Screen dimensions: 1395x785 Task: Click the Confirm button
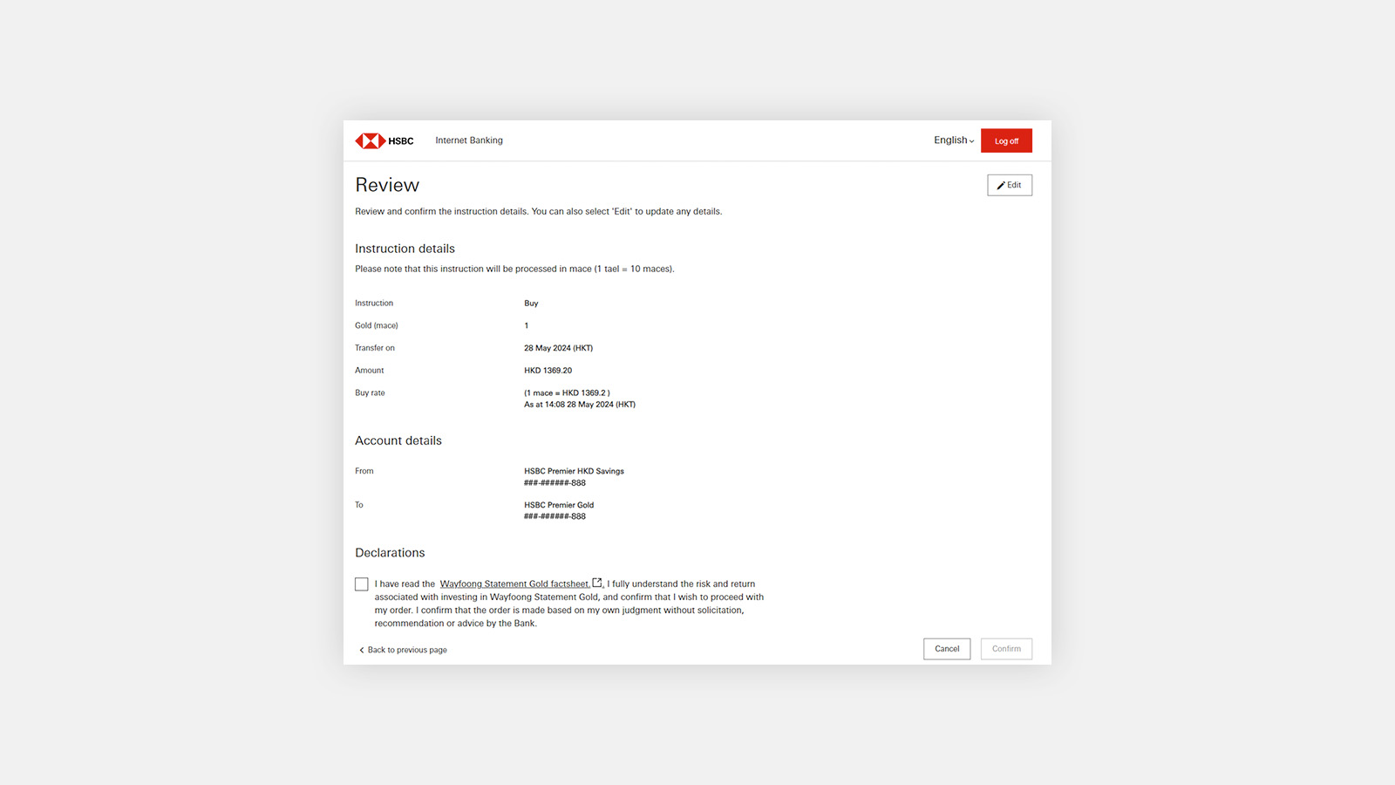1006,649
